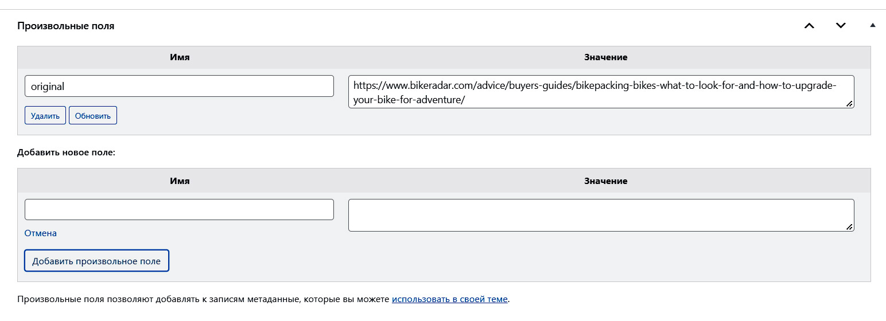Focus the empty new field value textarea
Image resolution: width=886 pixels, height=321 pixels.
[601, 215]
